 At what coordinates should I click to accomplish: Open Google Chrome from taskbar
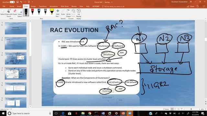point(90,113)
